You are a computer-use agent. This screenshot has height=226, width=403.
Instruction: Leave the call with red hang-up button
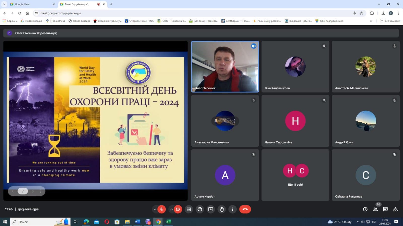coord(245,209)
